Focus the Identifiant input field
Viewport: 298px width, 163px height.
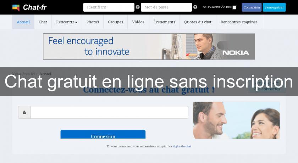[x=109, y=7]
